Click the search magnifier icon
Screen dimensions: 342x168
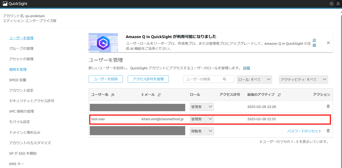click(x=225, y=79)
